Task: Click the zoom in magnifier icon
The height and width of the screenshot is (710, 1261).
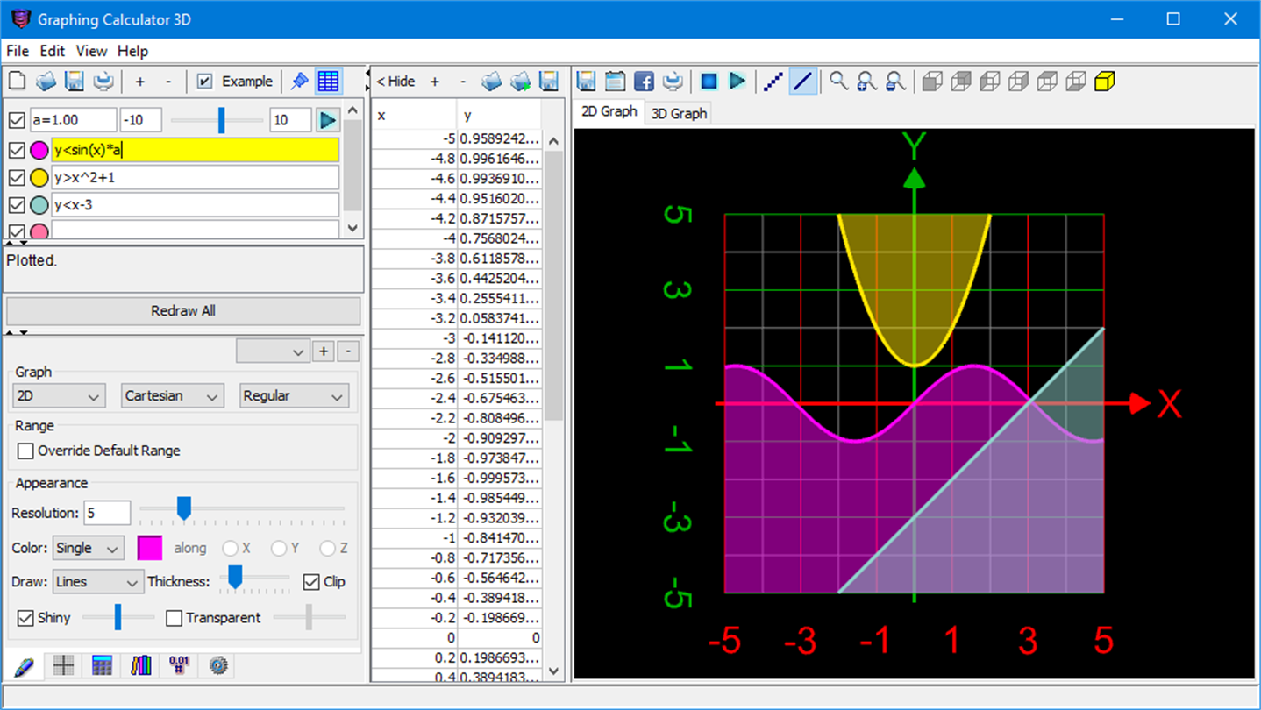Action: (x=866, y=82)
